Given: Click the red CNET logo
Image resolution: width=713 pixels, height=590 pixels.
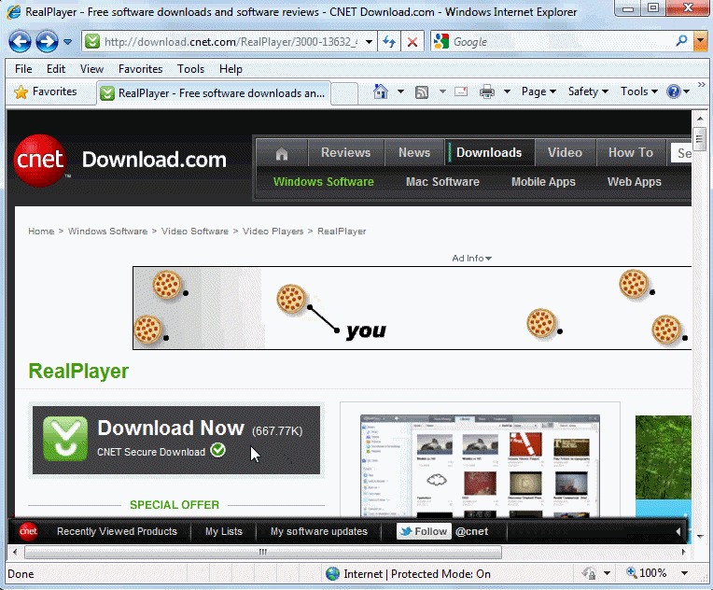Looking at the screenshot, I should [40, 161].
